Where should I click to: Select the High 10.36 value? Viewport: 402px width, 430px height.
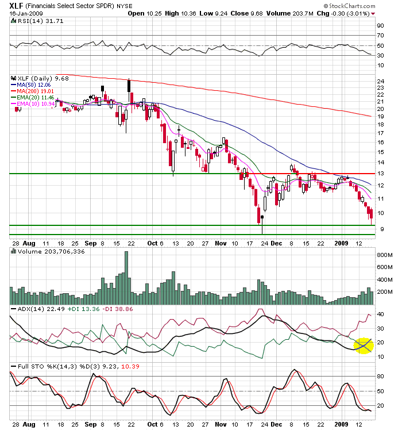180,13
